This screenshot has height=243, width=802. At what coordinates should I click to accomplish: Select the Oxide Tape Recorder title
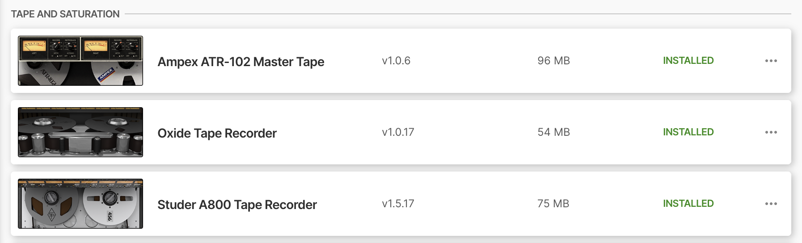(217, 133)
